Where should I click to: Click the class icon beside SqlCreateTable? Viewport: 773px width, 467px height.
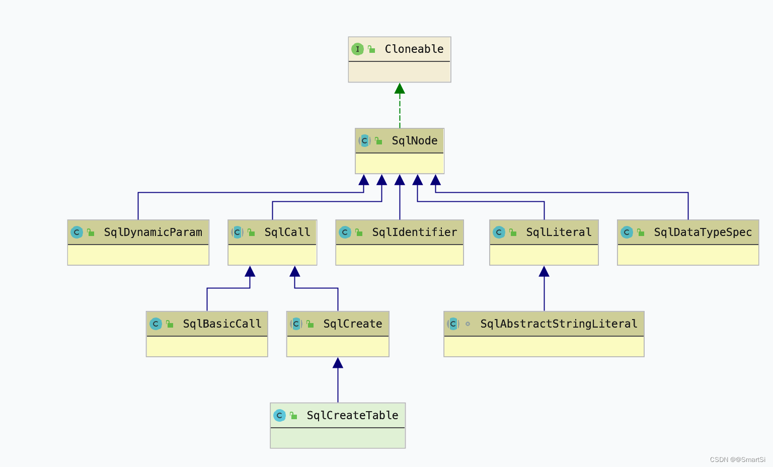coord(279,415)
